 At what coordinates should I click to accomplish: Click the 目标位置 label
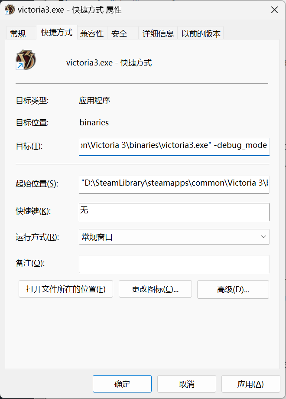tap(32, 123)
